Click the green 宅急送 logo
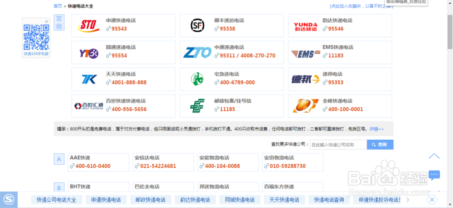Viewport: 453px width, 208px height. pos(198,79)
